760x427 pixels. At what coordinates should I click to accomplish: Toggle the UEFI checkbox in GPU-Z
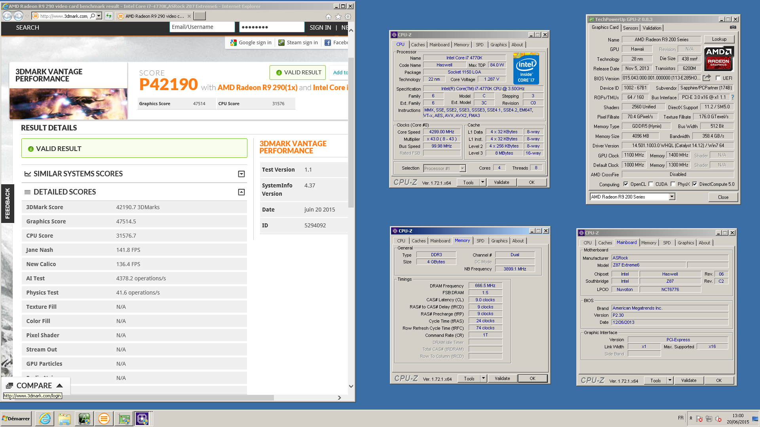[x=718, y=78]
